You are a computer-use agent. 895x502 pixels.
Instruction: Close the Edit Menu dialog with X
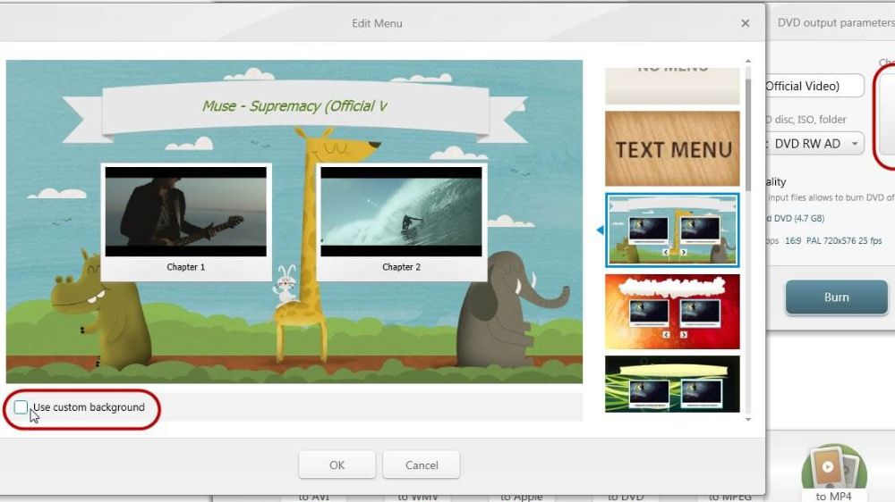click(x=745, y=23)
